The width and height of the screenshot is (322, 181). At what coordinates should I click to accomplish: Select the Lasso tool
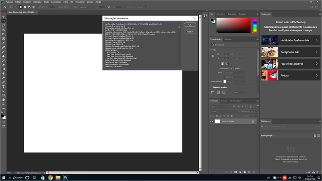click(x=3, y=25)
